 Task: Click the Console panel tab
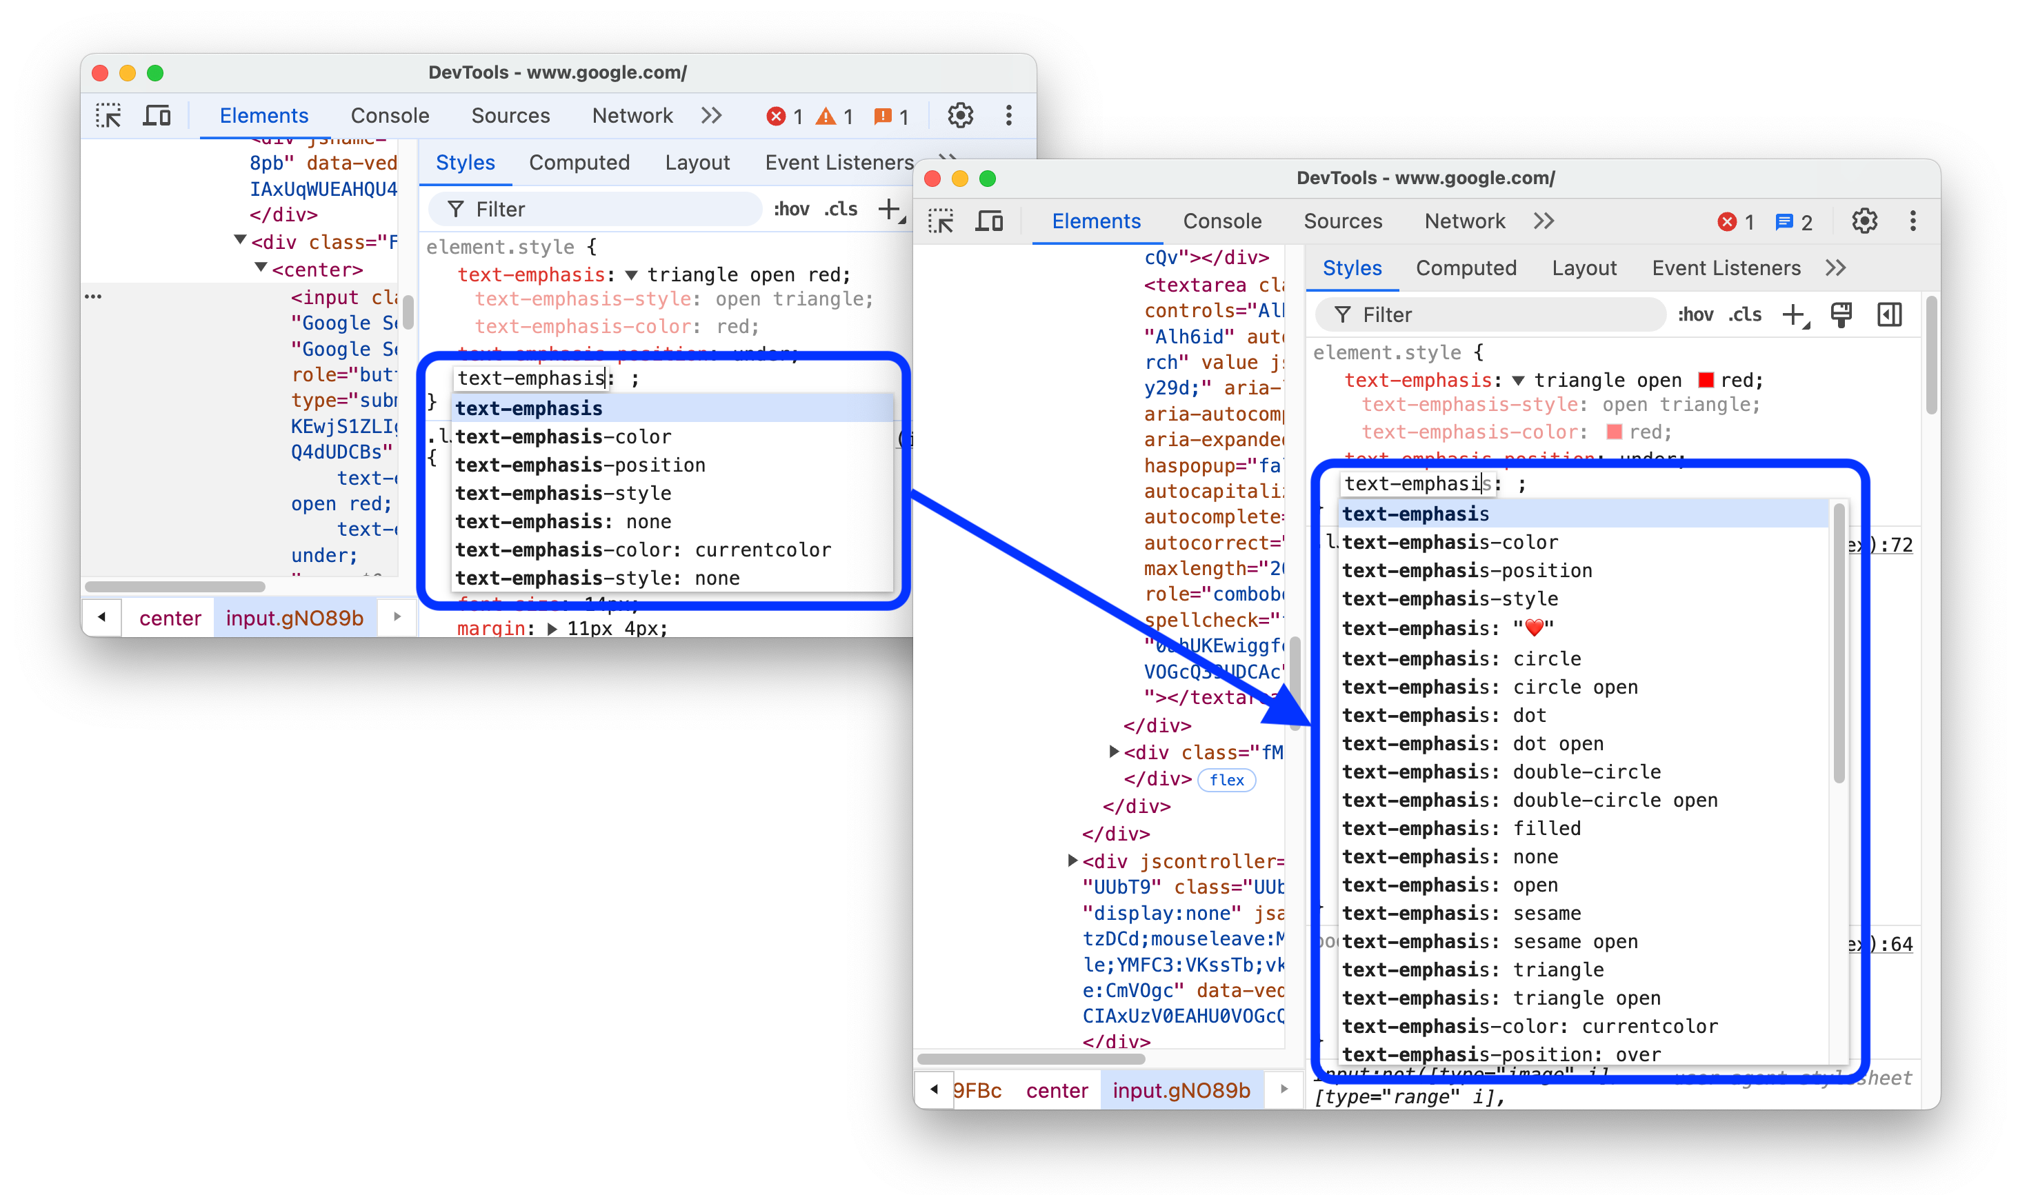pyautogui.click(x=1221, y=221)
